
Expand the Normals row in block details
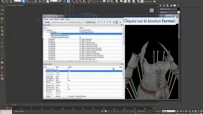(45, 91)
